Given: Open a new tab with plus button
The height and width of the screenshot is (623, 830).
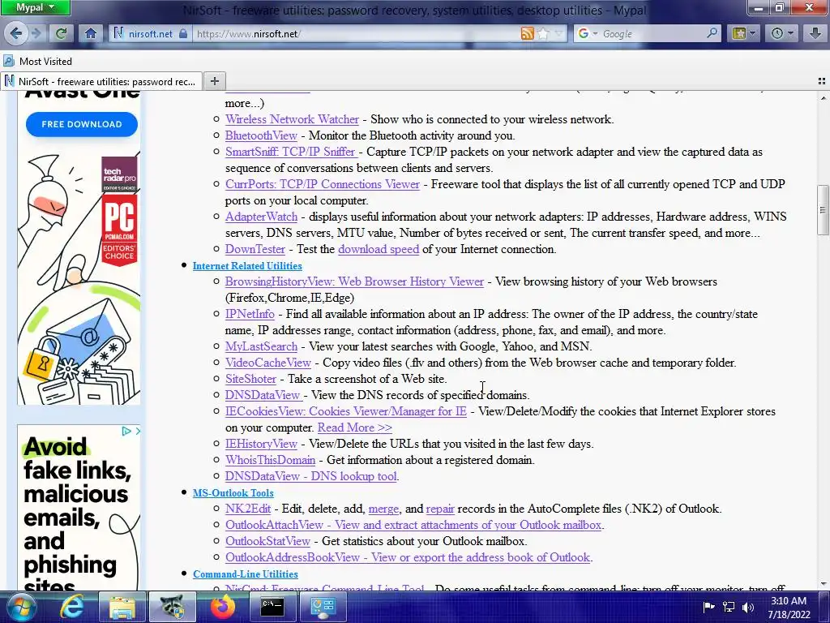Looking at the screenshot, I should click(x=214, y=81).
